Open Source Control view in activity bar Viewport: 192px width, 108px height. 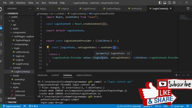coord(1,27)
